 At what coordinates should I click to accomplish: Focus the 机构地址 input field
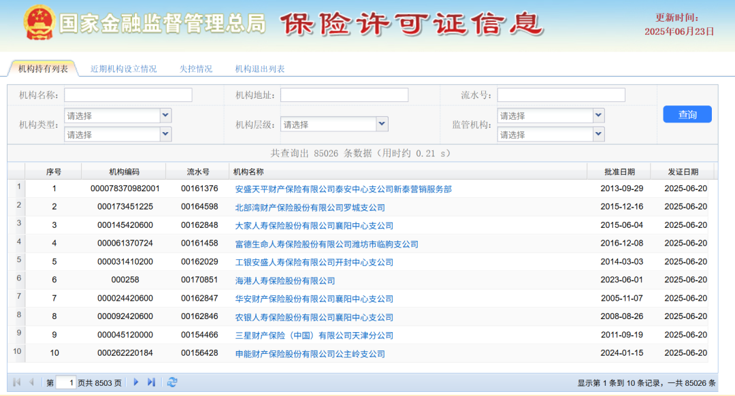[344, 95]
